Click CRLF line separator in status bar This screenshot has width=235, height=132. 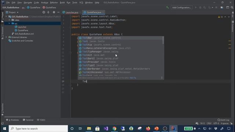pos(209,124)
